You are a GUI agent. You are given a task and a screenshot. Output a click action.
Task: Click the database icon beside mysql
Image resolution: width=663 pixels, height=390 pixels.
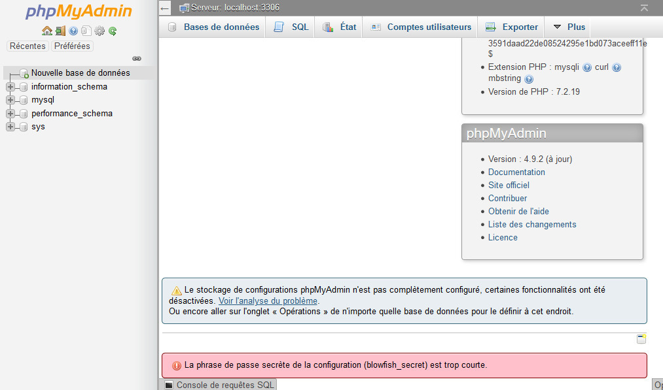24,101
